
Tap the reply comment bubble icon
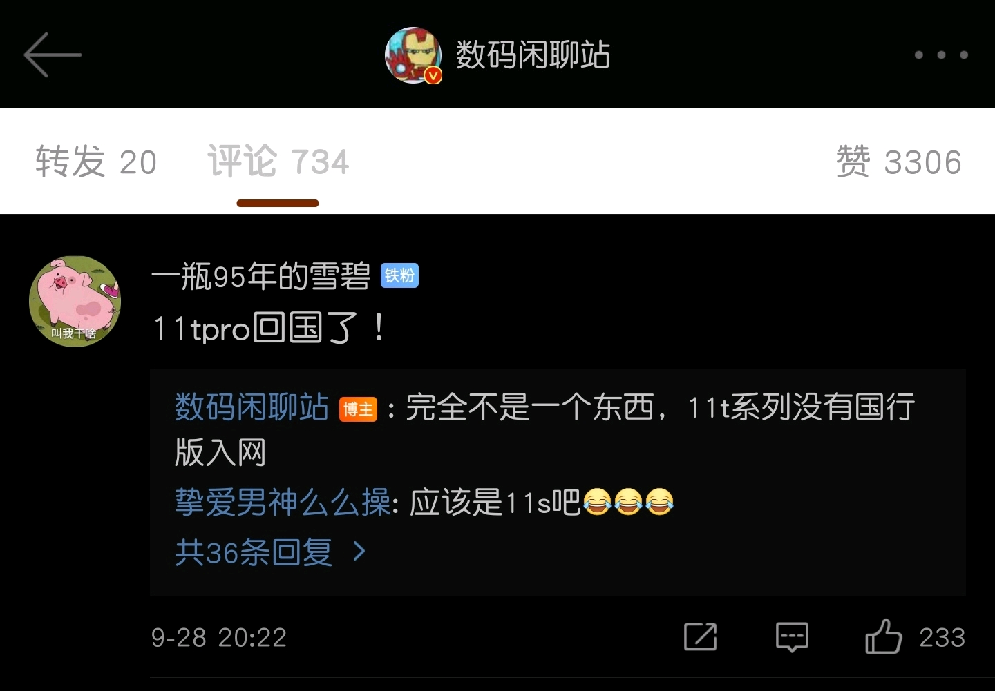[x=792, y=636]
